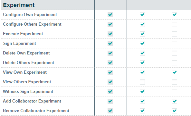The image size is (191, 116).
Task: Uncheck Add Collaborator Experiment in third column
Action: coord(175,101)
